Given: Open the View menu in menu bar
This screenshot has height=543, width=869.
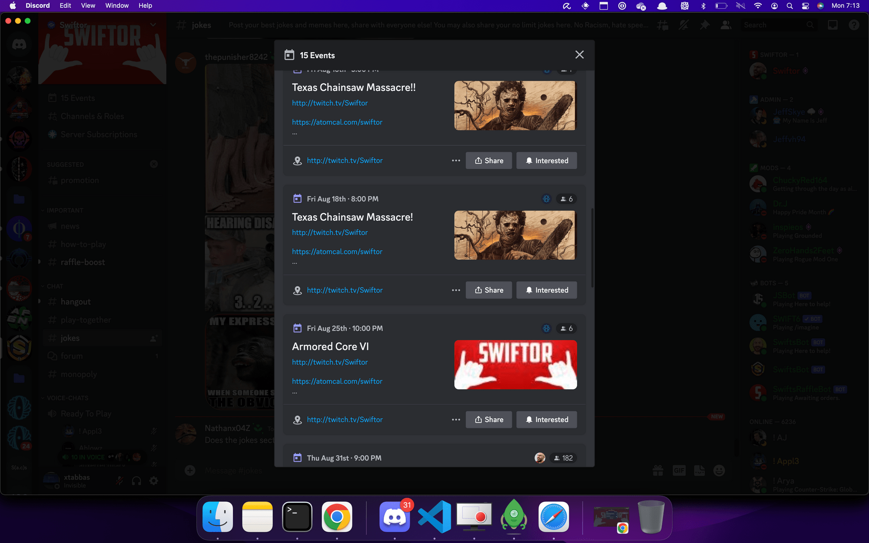Looking at the screenshot, I should click(88, 6).
